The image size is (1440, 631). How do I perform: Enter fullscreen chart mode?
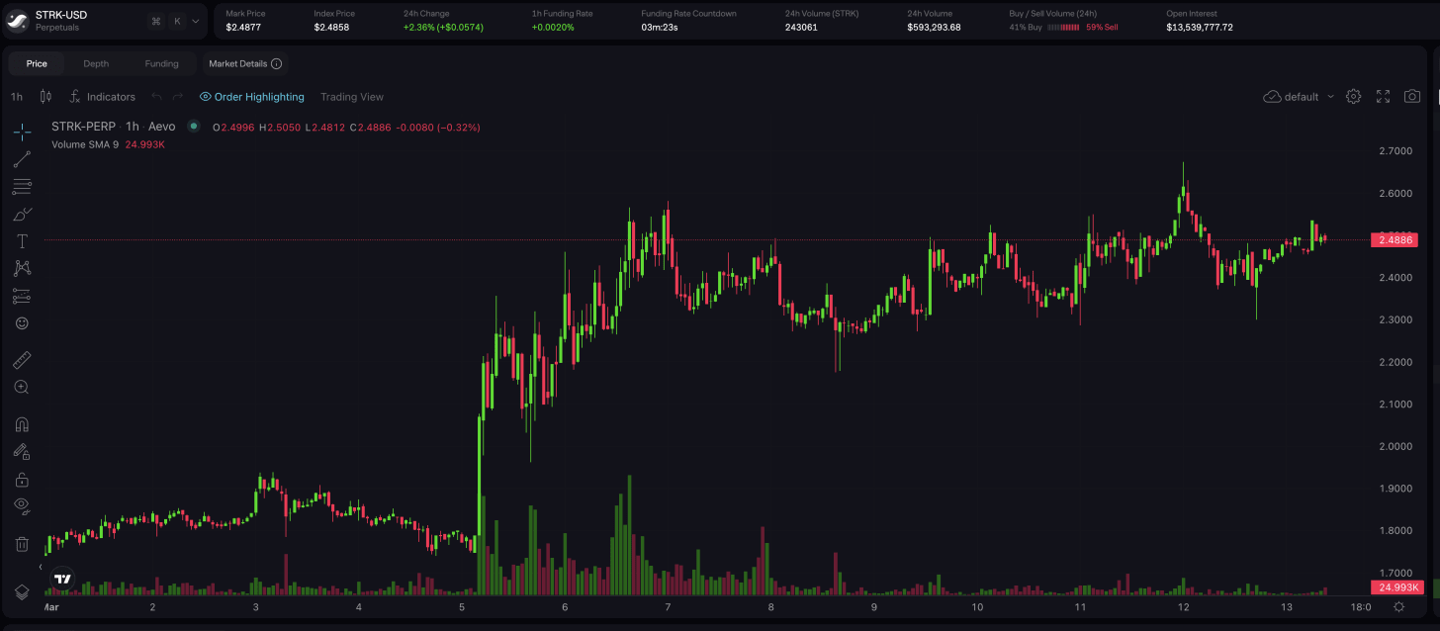[1384, 97]
